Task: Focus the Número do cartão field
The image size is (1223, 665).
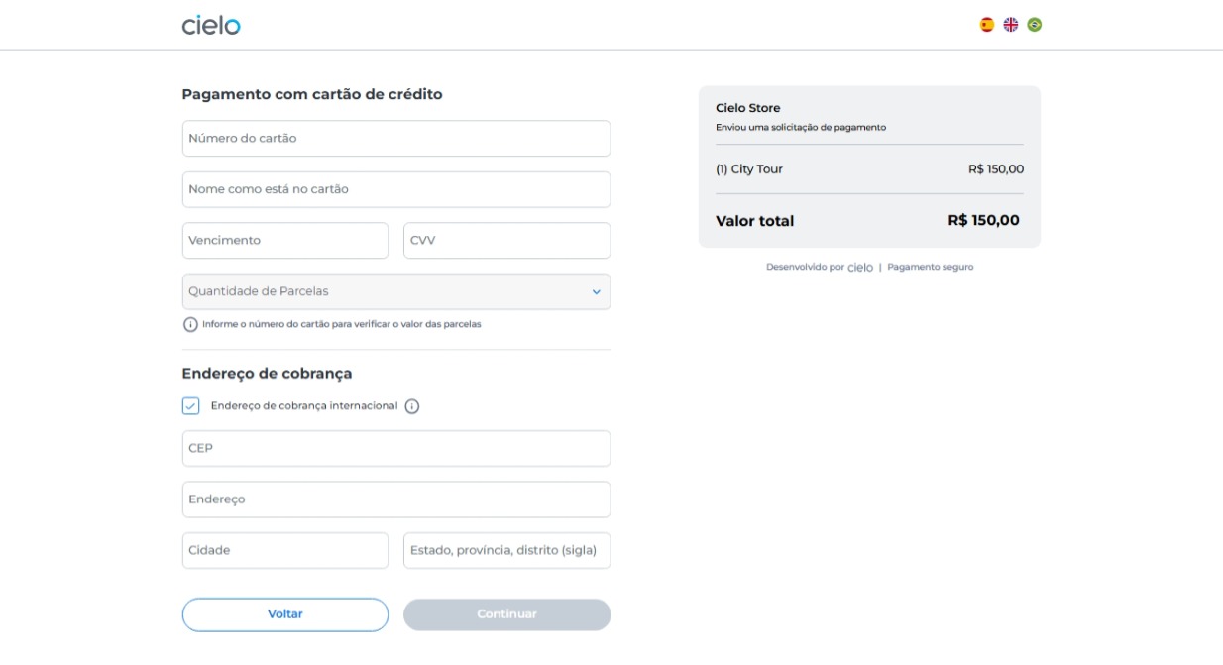Action: (x=395, y=139)
